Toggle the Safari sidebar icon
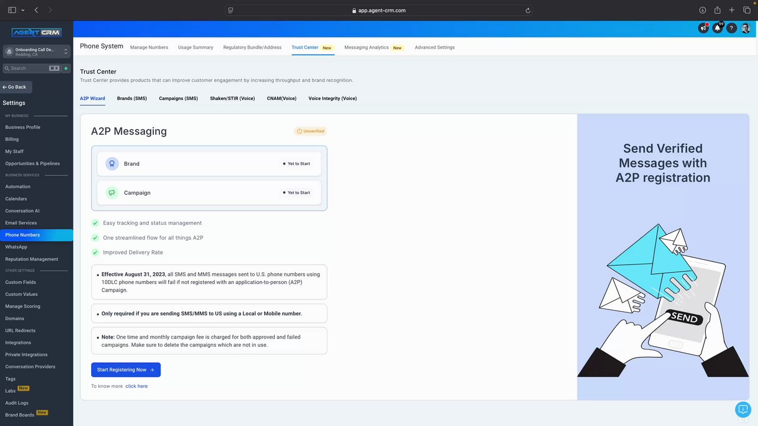 tap(12, 10)
